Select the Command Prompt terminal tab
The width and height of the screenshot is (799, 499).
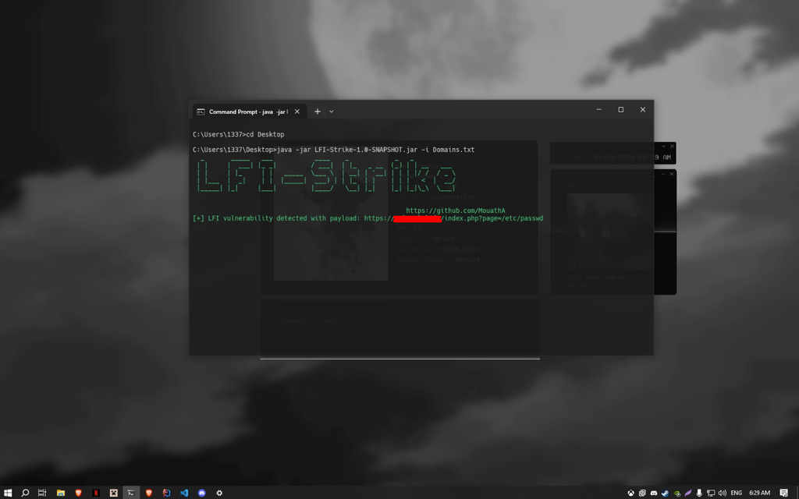[242, 111]
